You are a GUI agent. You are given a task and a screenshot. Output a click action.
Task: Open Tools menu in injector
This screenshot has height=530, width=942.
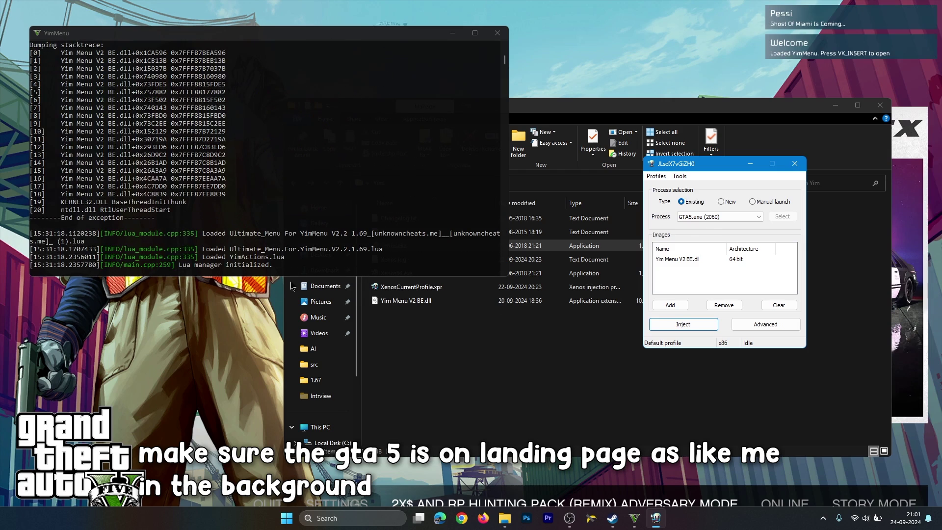[x=680, y=176]
